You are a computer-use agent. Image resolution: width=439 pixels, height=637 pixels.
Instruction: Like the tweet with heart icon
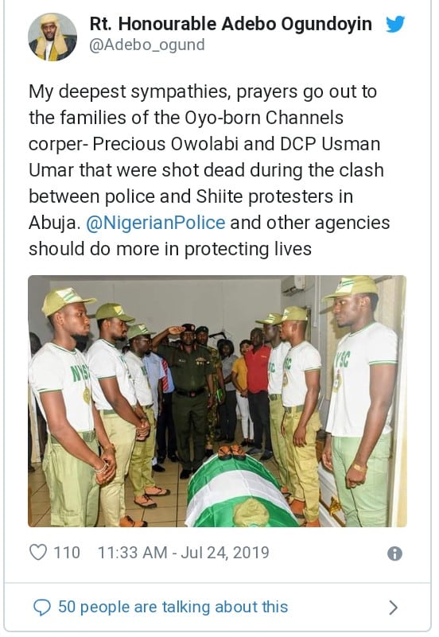click(38, 553)
